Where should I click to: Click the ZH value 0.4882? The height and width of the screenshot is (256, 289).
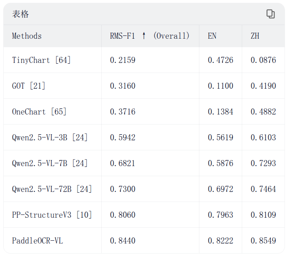[263, 112]
